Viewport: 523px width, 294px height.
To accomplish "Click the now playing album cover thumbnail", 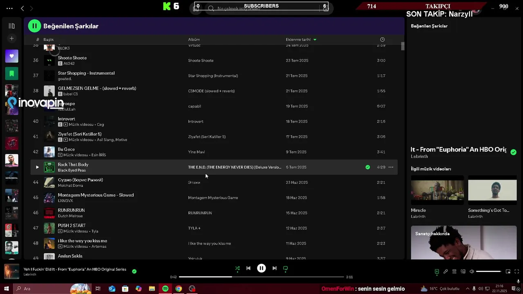I will coord(11,272).
